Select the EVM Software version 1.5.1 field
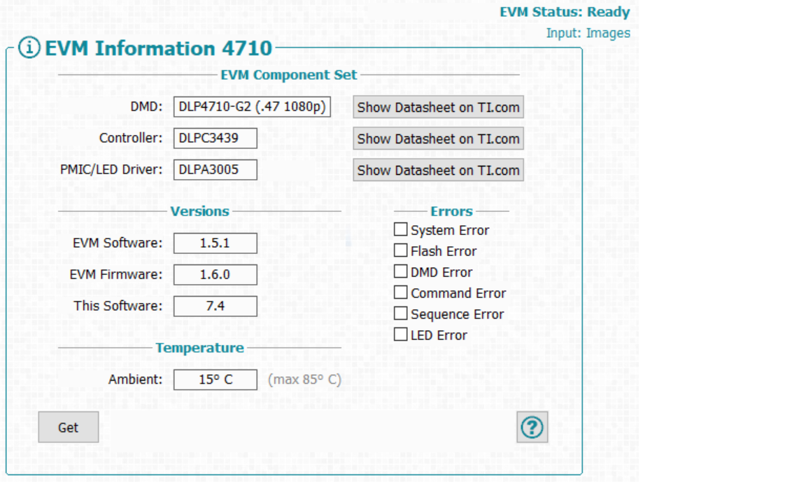Image resolution: width=806 pixels, height=482 pixels. (x=215, y=243)
